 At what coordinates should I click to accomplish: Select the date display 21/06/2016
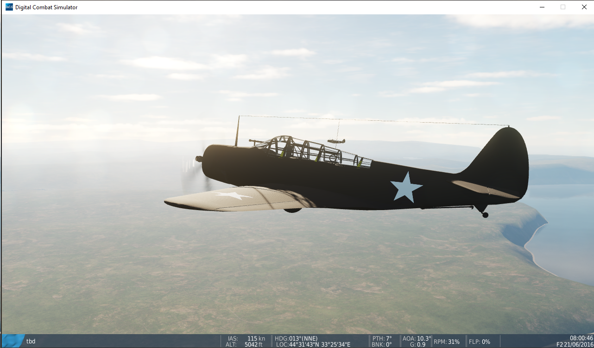[x=579, y=344]
